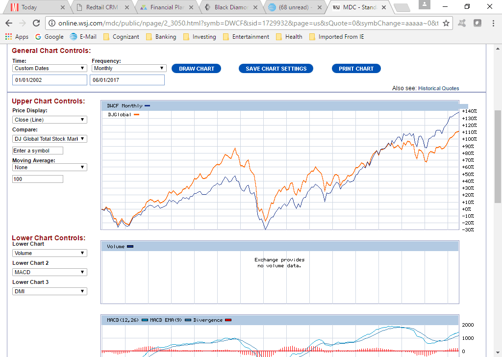Click the Enter a symbol field
The height and width of the screenshot is (357, 502).
[38, 151]
